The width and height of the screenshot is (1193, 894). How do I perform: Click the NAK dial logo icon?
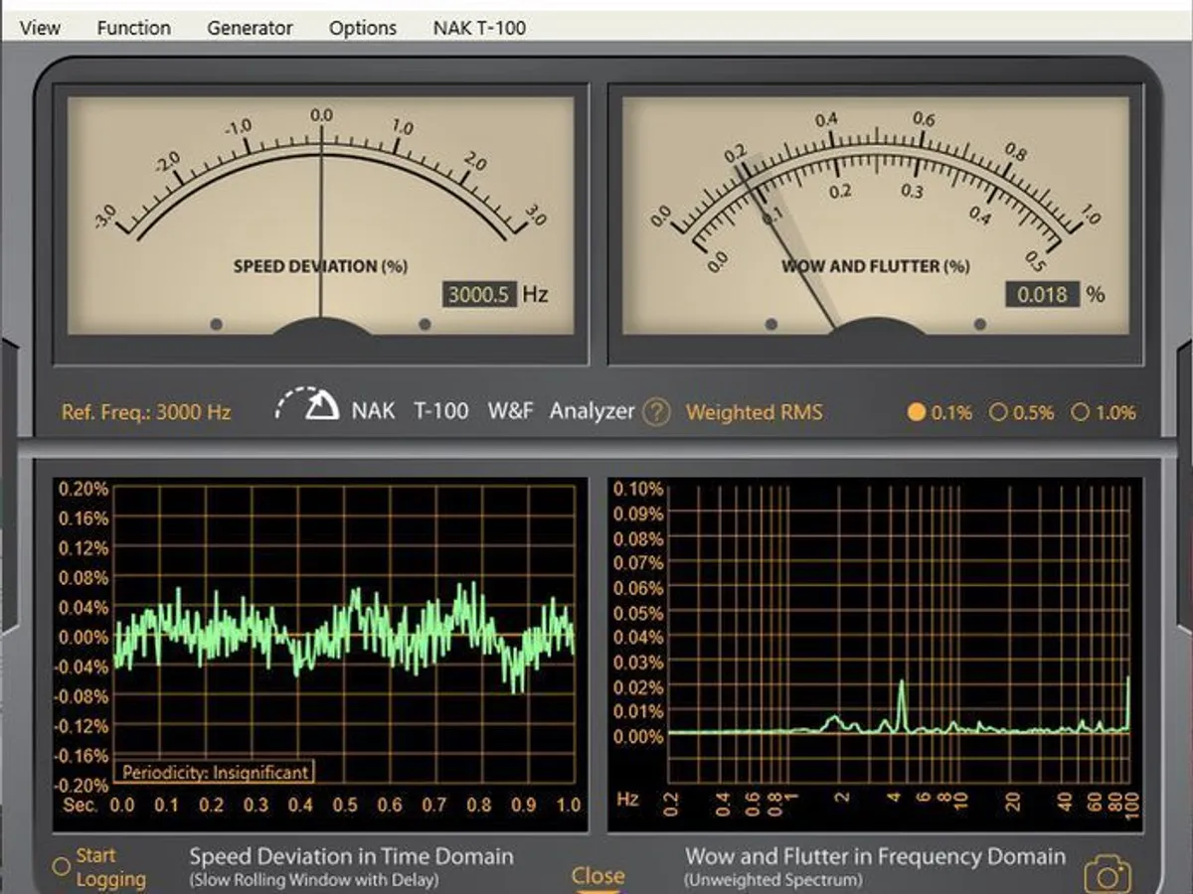click(308, 403)
